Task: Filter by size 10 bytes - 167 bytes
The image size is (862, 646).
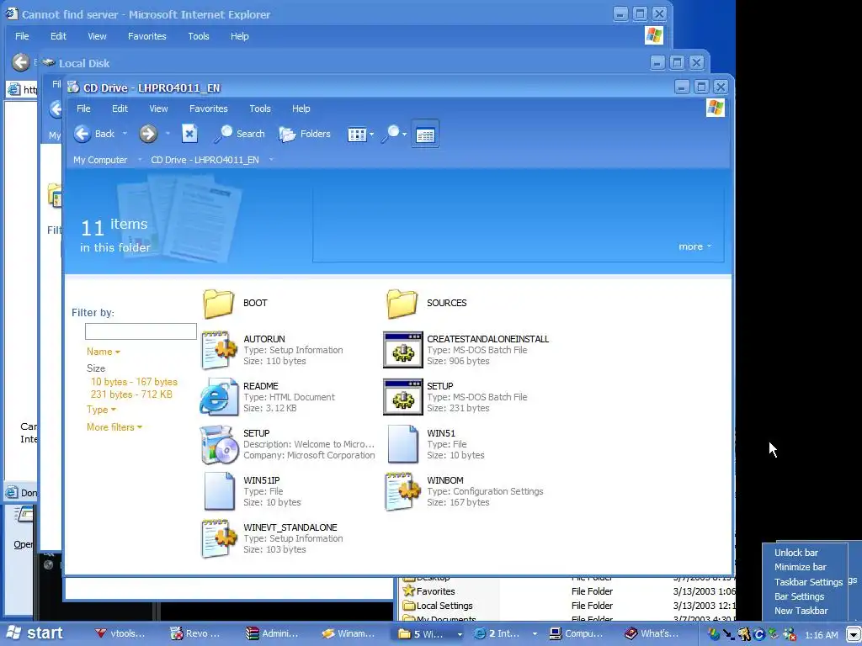Action: tap(134, 382)
